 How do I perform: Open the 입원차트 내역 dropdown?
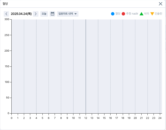pos(68,14)
